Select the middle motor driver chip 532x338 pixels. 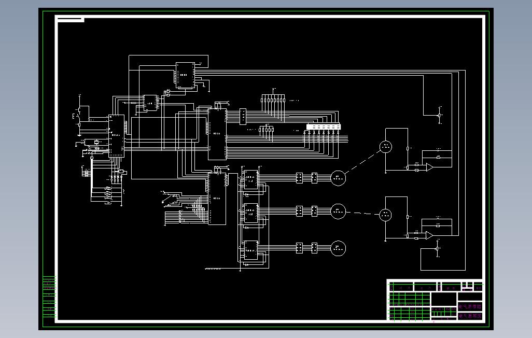[251, 213]
